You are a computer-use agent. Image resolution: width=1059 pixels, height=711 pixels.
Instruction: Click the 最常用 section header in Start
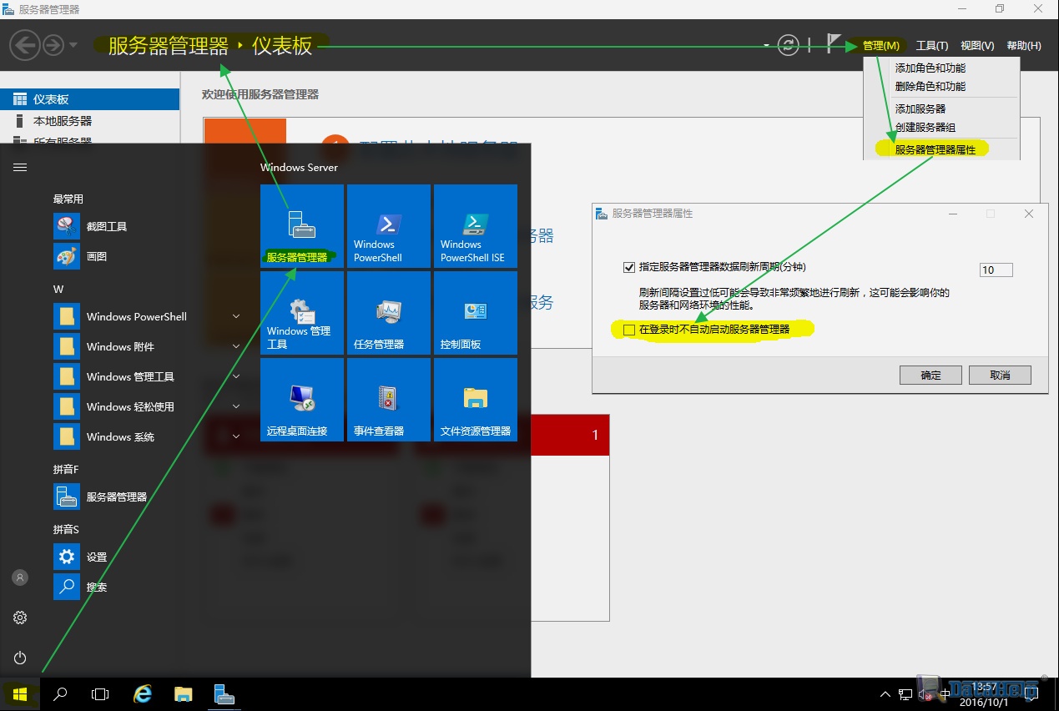(68, 199)
